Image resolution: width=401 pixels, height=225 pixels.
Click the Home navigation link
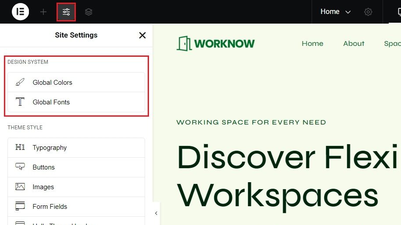312,44
